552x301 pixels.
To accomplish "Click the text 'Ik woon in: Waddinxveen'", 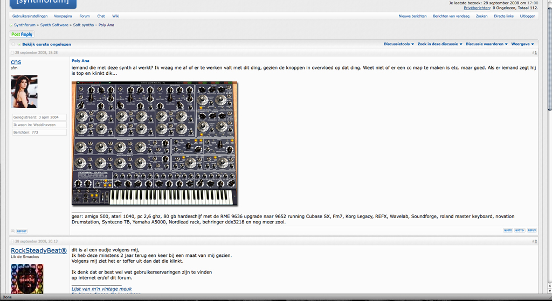I will pos(34,125).
